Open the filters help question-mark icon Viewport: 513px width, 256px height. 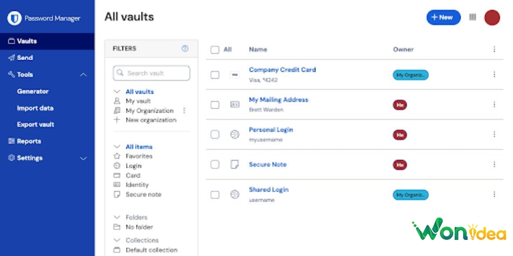(x=185, y=49)
